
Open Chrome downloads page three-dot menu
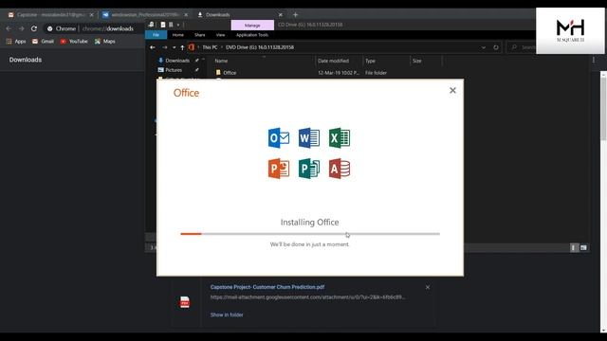point(594,60)
